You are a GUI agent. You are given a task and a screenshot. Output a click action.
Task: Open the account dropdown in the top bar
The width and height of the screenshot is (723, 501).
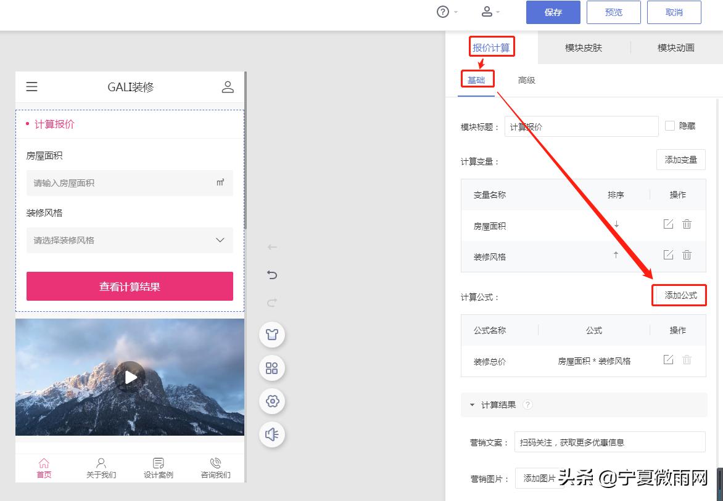coord(487,11)
